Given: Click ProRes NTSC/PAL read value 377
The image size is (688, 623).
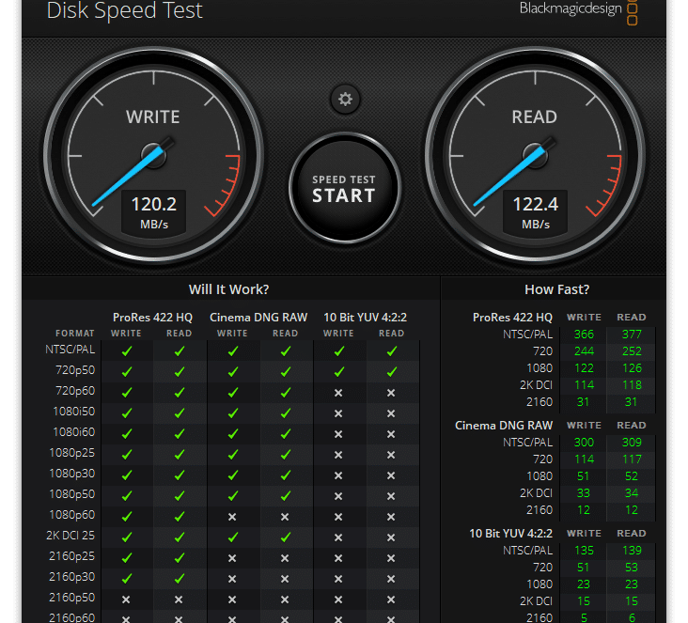Looking at the screenshot, I should point(632,335).
